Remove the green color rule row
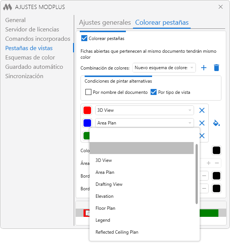 [202, 136]
